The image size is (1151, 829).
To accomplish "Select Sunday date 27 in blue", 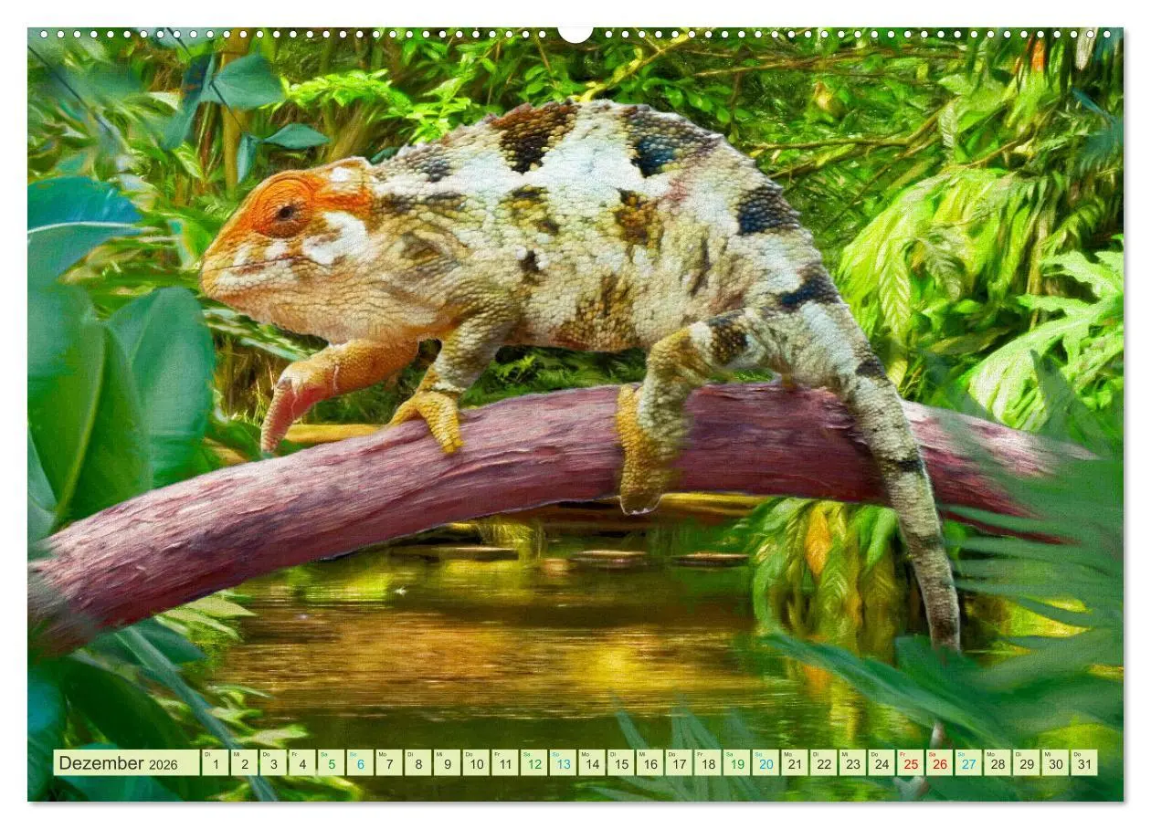I will tap(968, 763).
